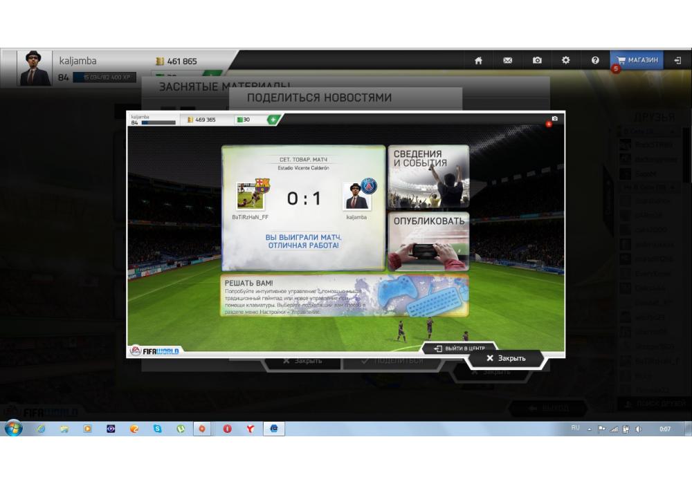The image size is (692, 484).
Task: Click the ВЫ ВЫИГРАЛИ МАТЧ message
Action: [x=304, y=241]
